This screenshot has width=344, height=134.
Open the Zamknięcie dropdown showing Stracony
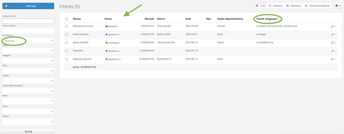pos(28,41)
